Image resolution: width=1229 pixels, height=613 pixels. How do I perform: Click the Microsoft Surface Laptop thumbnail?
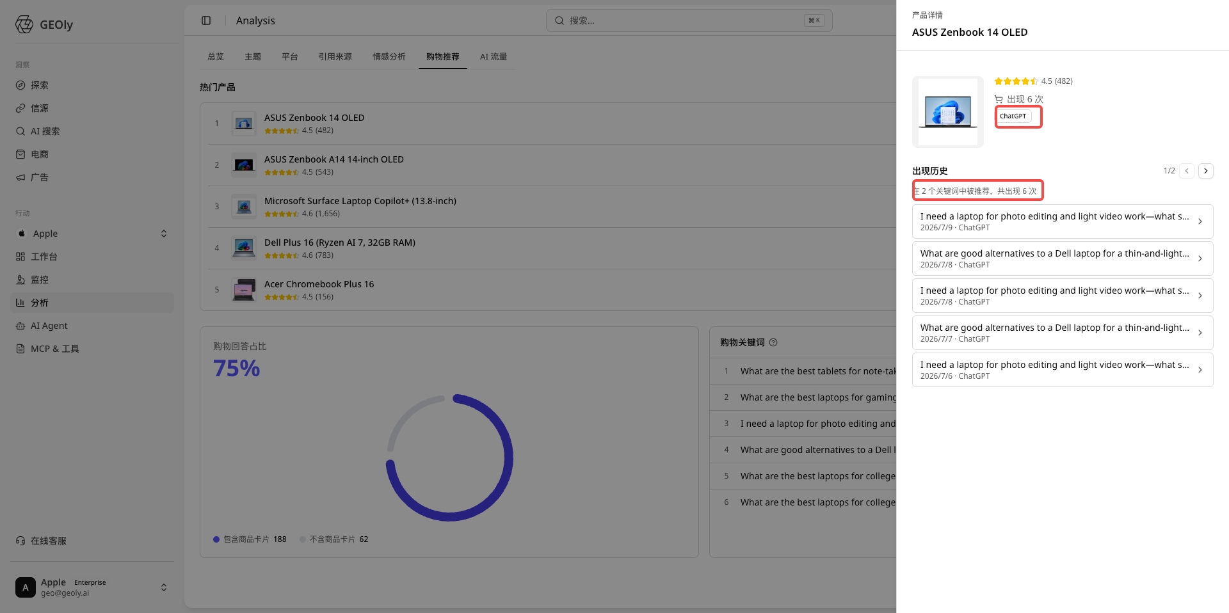244,207
